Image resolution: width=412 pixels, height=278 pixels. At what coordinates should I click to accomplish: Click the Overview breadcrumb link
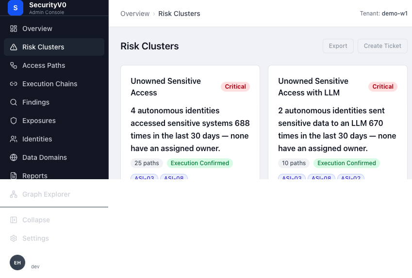pos(135,14)
